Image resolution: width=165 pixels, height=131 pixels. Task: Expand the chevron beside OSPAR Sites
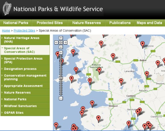point(2,112)
